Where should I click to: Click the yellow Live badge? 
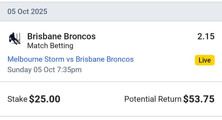coord(205,60)
